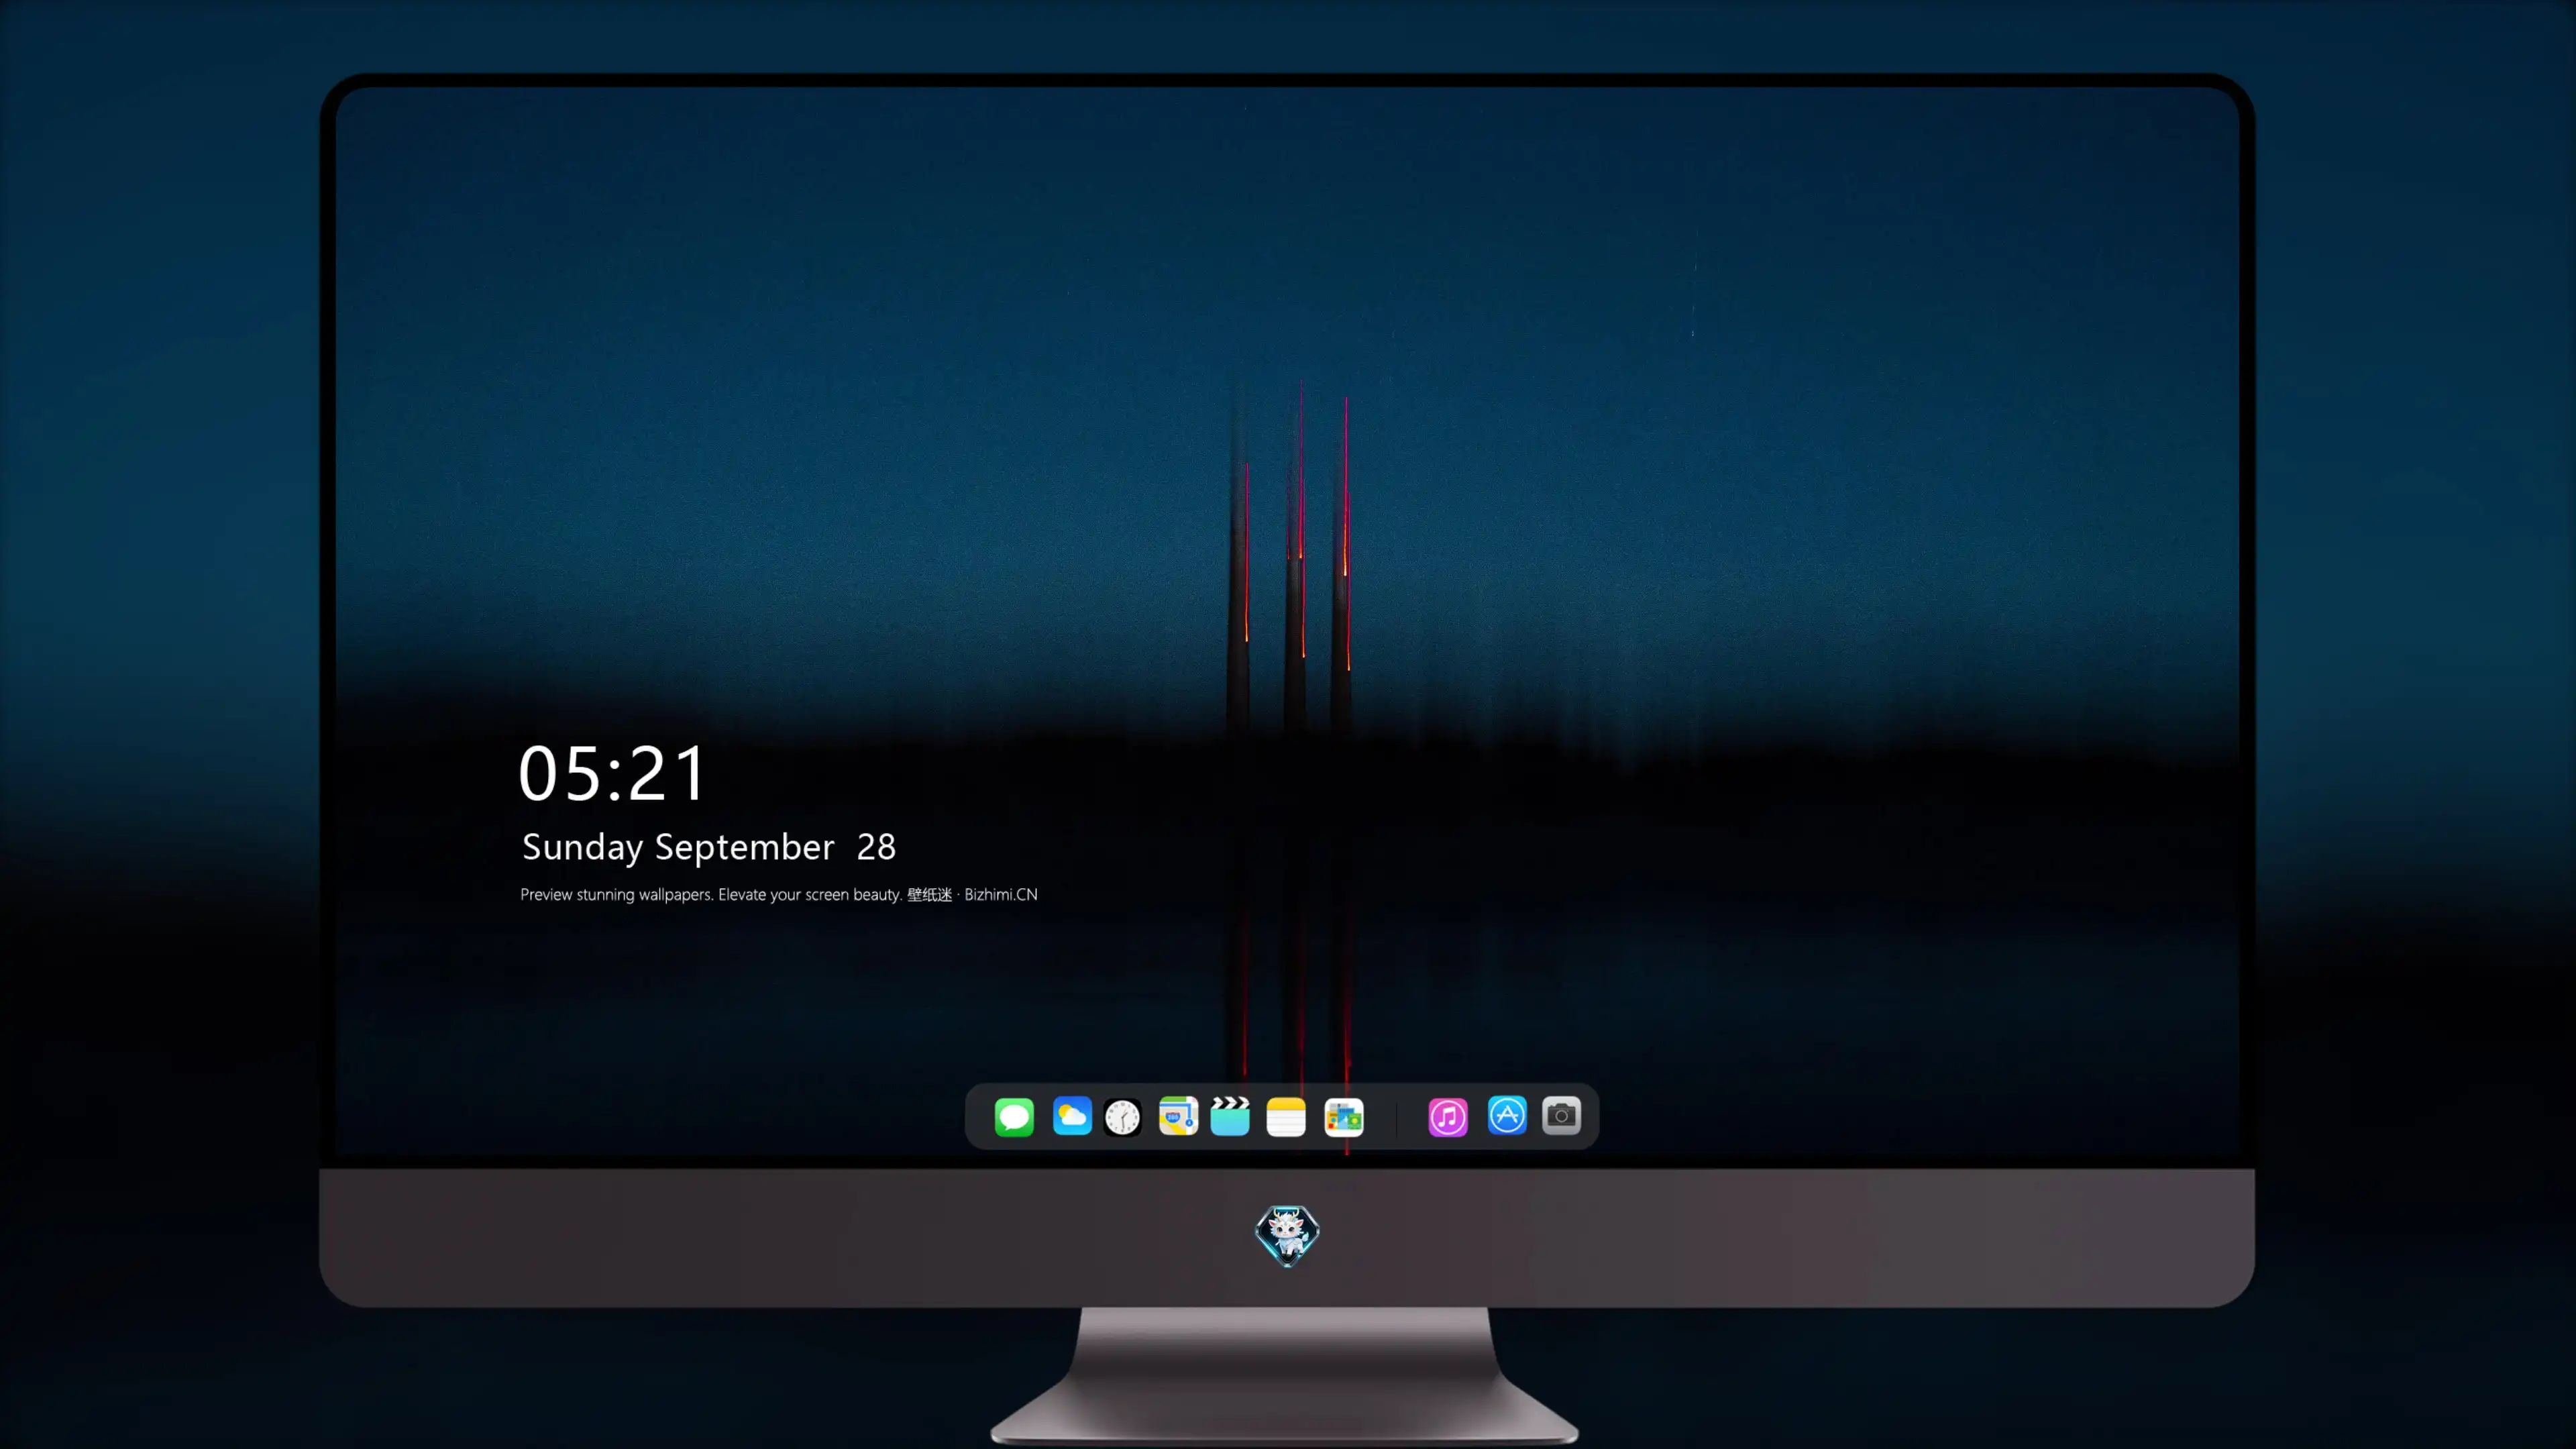Viewport: 2576px width, 1449px height.
Task: Launch the Camera app from the dock
Action: coord(1561,1116)
